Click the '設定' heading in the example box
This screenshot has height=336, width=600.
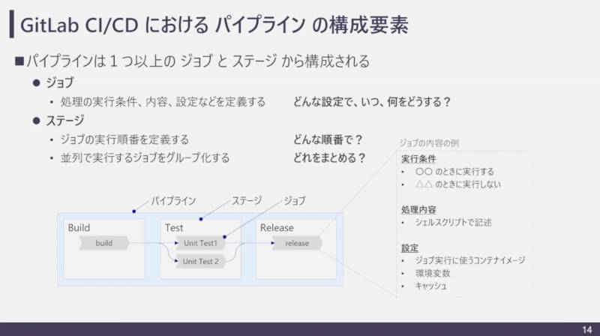409,248
